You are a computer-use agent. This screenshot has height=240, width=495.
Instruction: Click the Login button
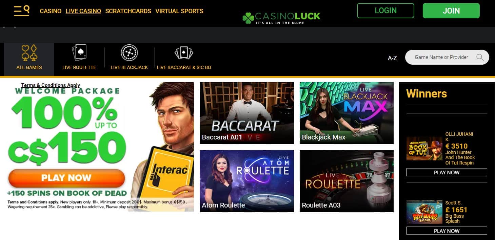tap(385, 10)
